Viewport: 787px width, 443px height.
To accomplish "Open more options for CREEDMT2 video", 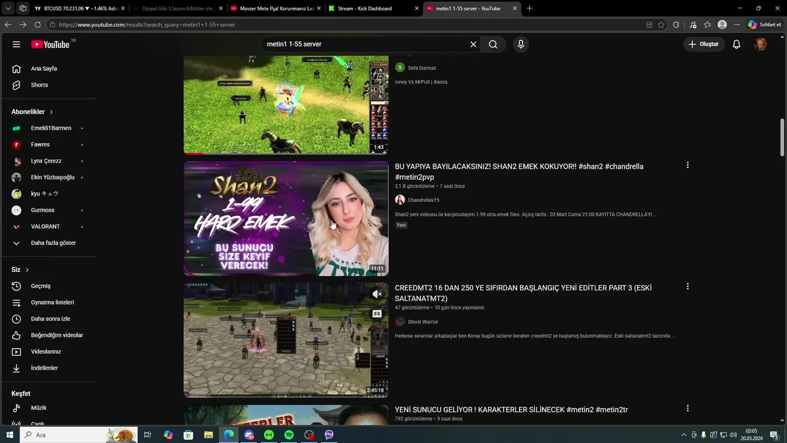I will click(x=687, y=287).
